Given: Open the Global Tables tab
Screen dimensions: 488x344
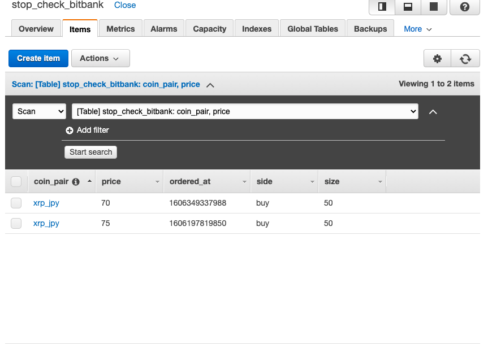Looking at the screenshot, I should tap(313, 29).
